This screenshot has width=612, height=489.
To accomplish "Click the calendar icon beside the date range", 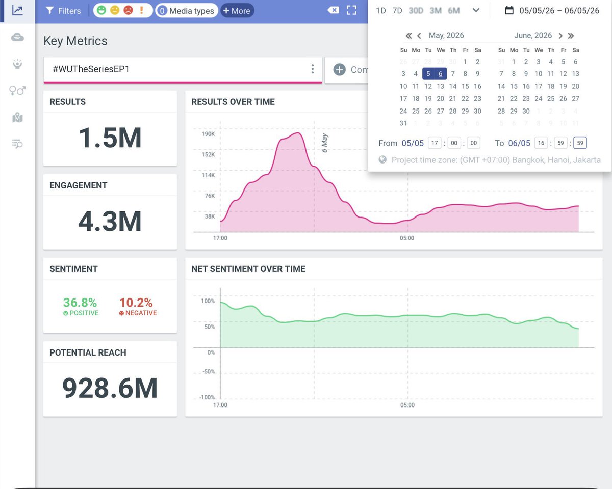I will 509,10.
